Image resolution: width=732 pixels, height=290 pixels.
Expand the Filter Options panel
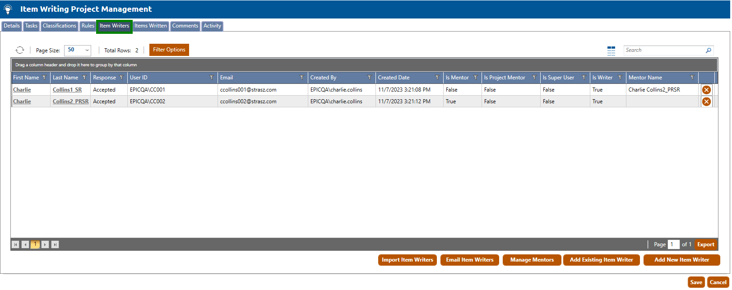(x=169, y=50)
